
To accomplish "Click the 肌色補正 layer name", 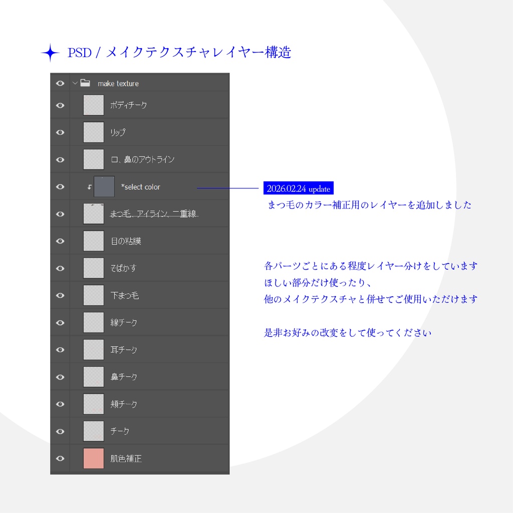I will 126,458.
